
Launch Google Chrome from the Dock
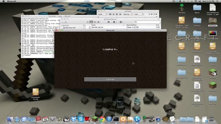point(102,119)
